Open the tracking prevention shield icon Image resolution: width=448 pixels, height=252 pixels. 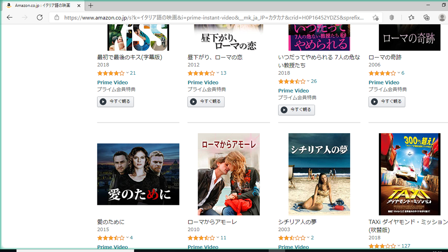[392, 18]
